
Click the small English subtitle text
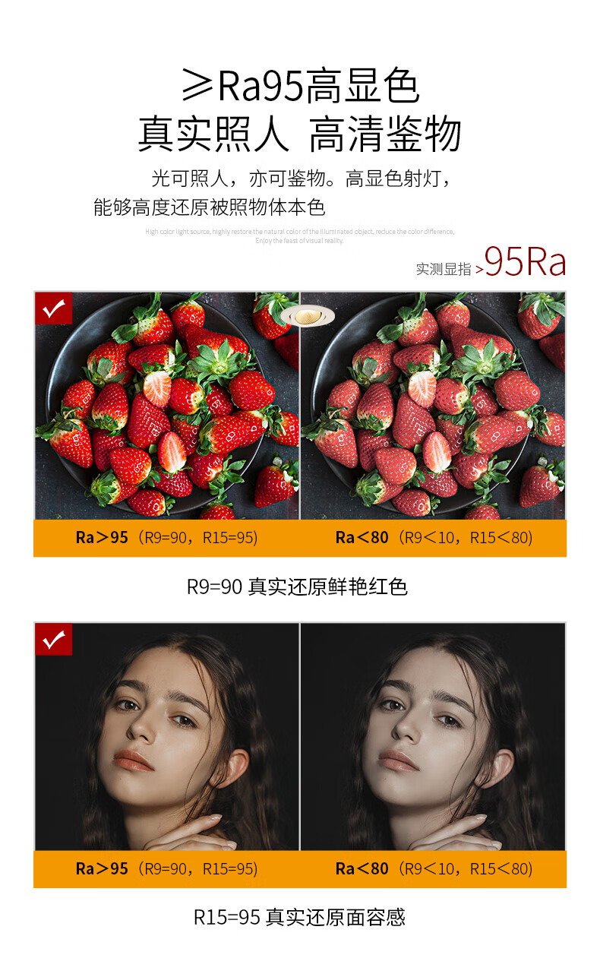point(300,236)
